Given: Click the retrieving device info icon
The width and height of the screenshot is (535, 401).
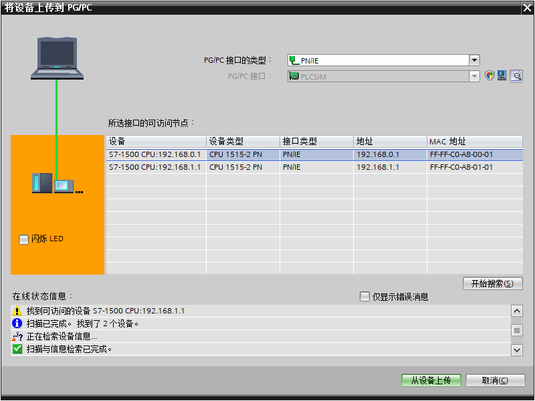Looking at the screenshot, I should pos(17,337).
